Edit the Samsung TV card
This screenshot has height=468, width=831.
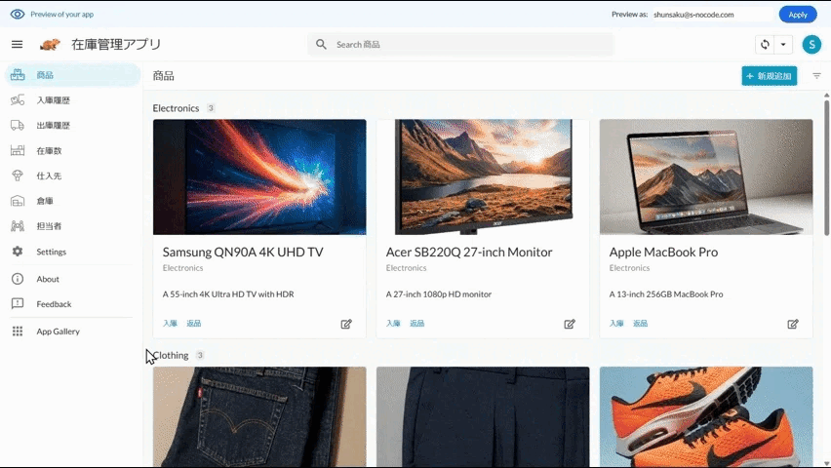(x=346, y=324)
